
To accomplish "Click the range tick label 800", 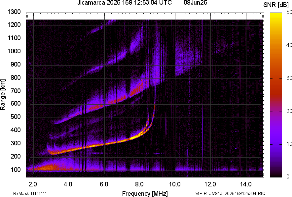I will click(x=16, y=77).
